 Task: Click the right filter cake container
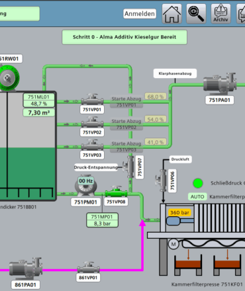pos(227,265)
